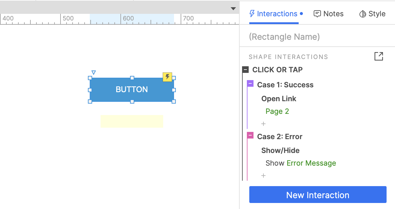395x209 pixels.
Task: Click the plus icon under Show Error Message
Action: pyautogui.click(x=263, y=176)
